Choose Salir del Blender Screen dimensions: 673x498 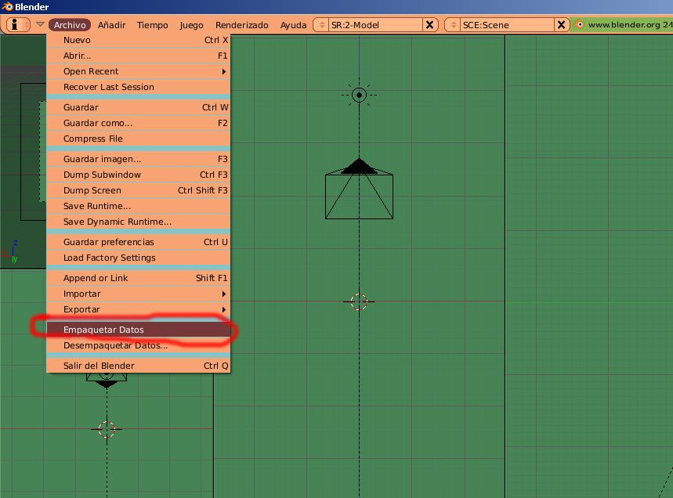pos(138,366)
